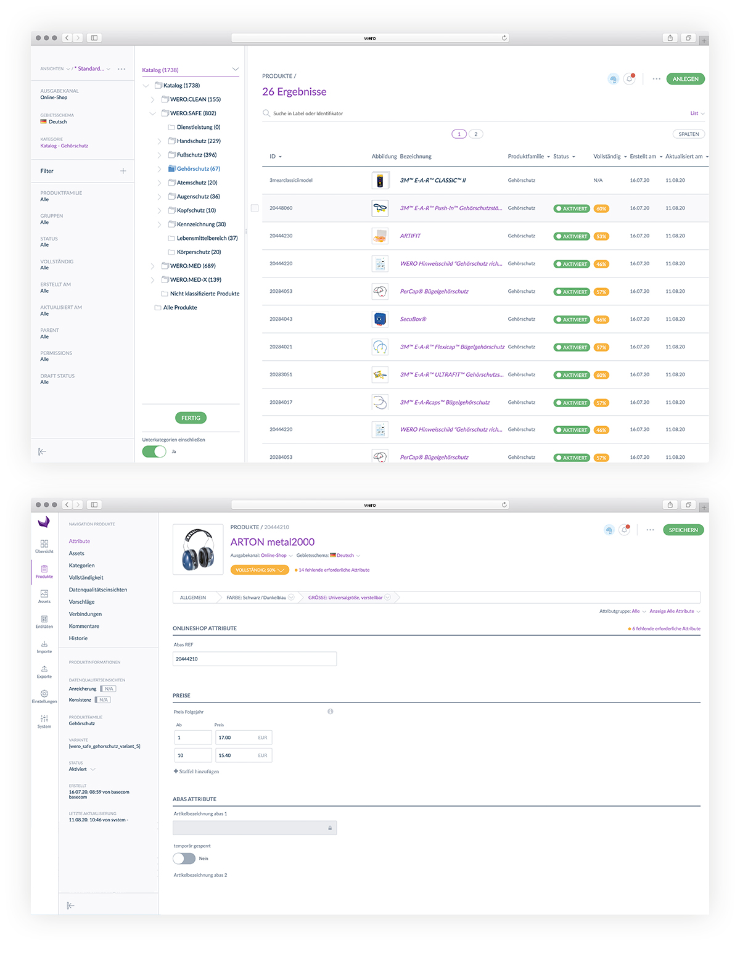Open the Importe section icon
Viewport: 740px width, 959px height.
44,646
